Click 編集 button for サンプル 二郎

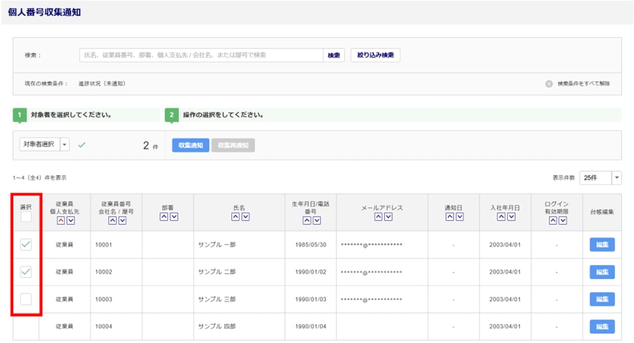coord(602,272)
